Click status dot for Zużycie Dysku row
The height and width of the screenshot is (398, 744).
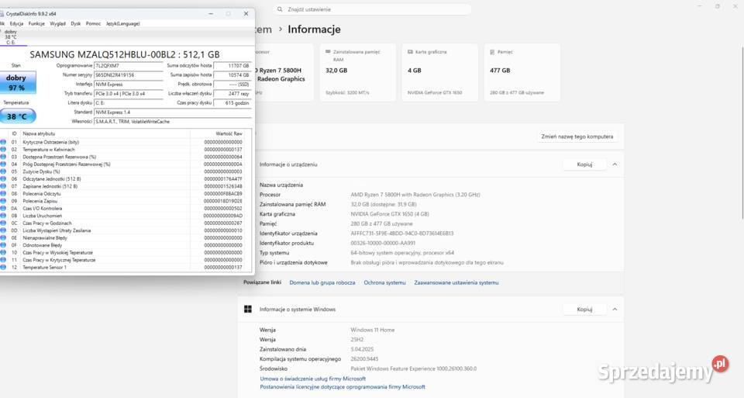(x=3, y=171)
